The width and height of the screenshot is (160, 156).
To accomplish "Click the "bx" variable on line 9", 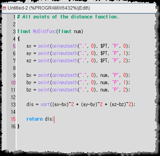I will tap(29, 75).
